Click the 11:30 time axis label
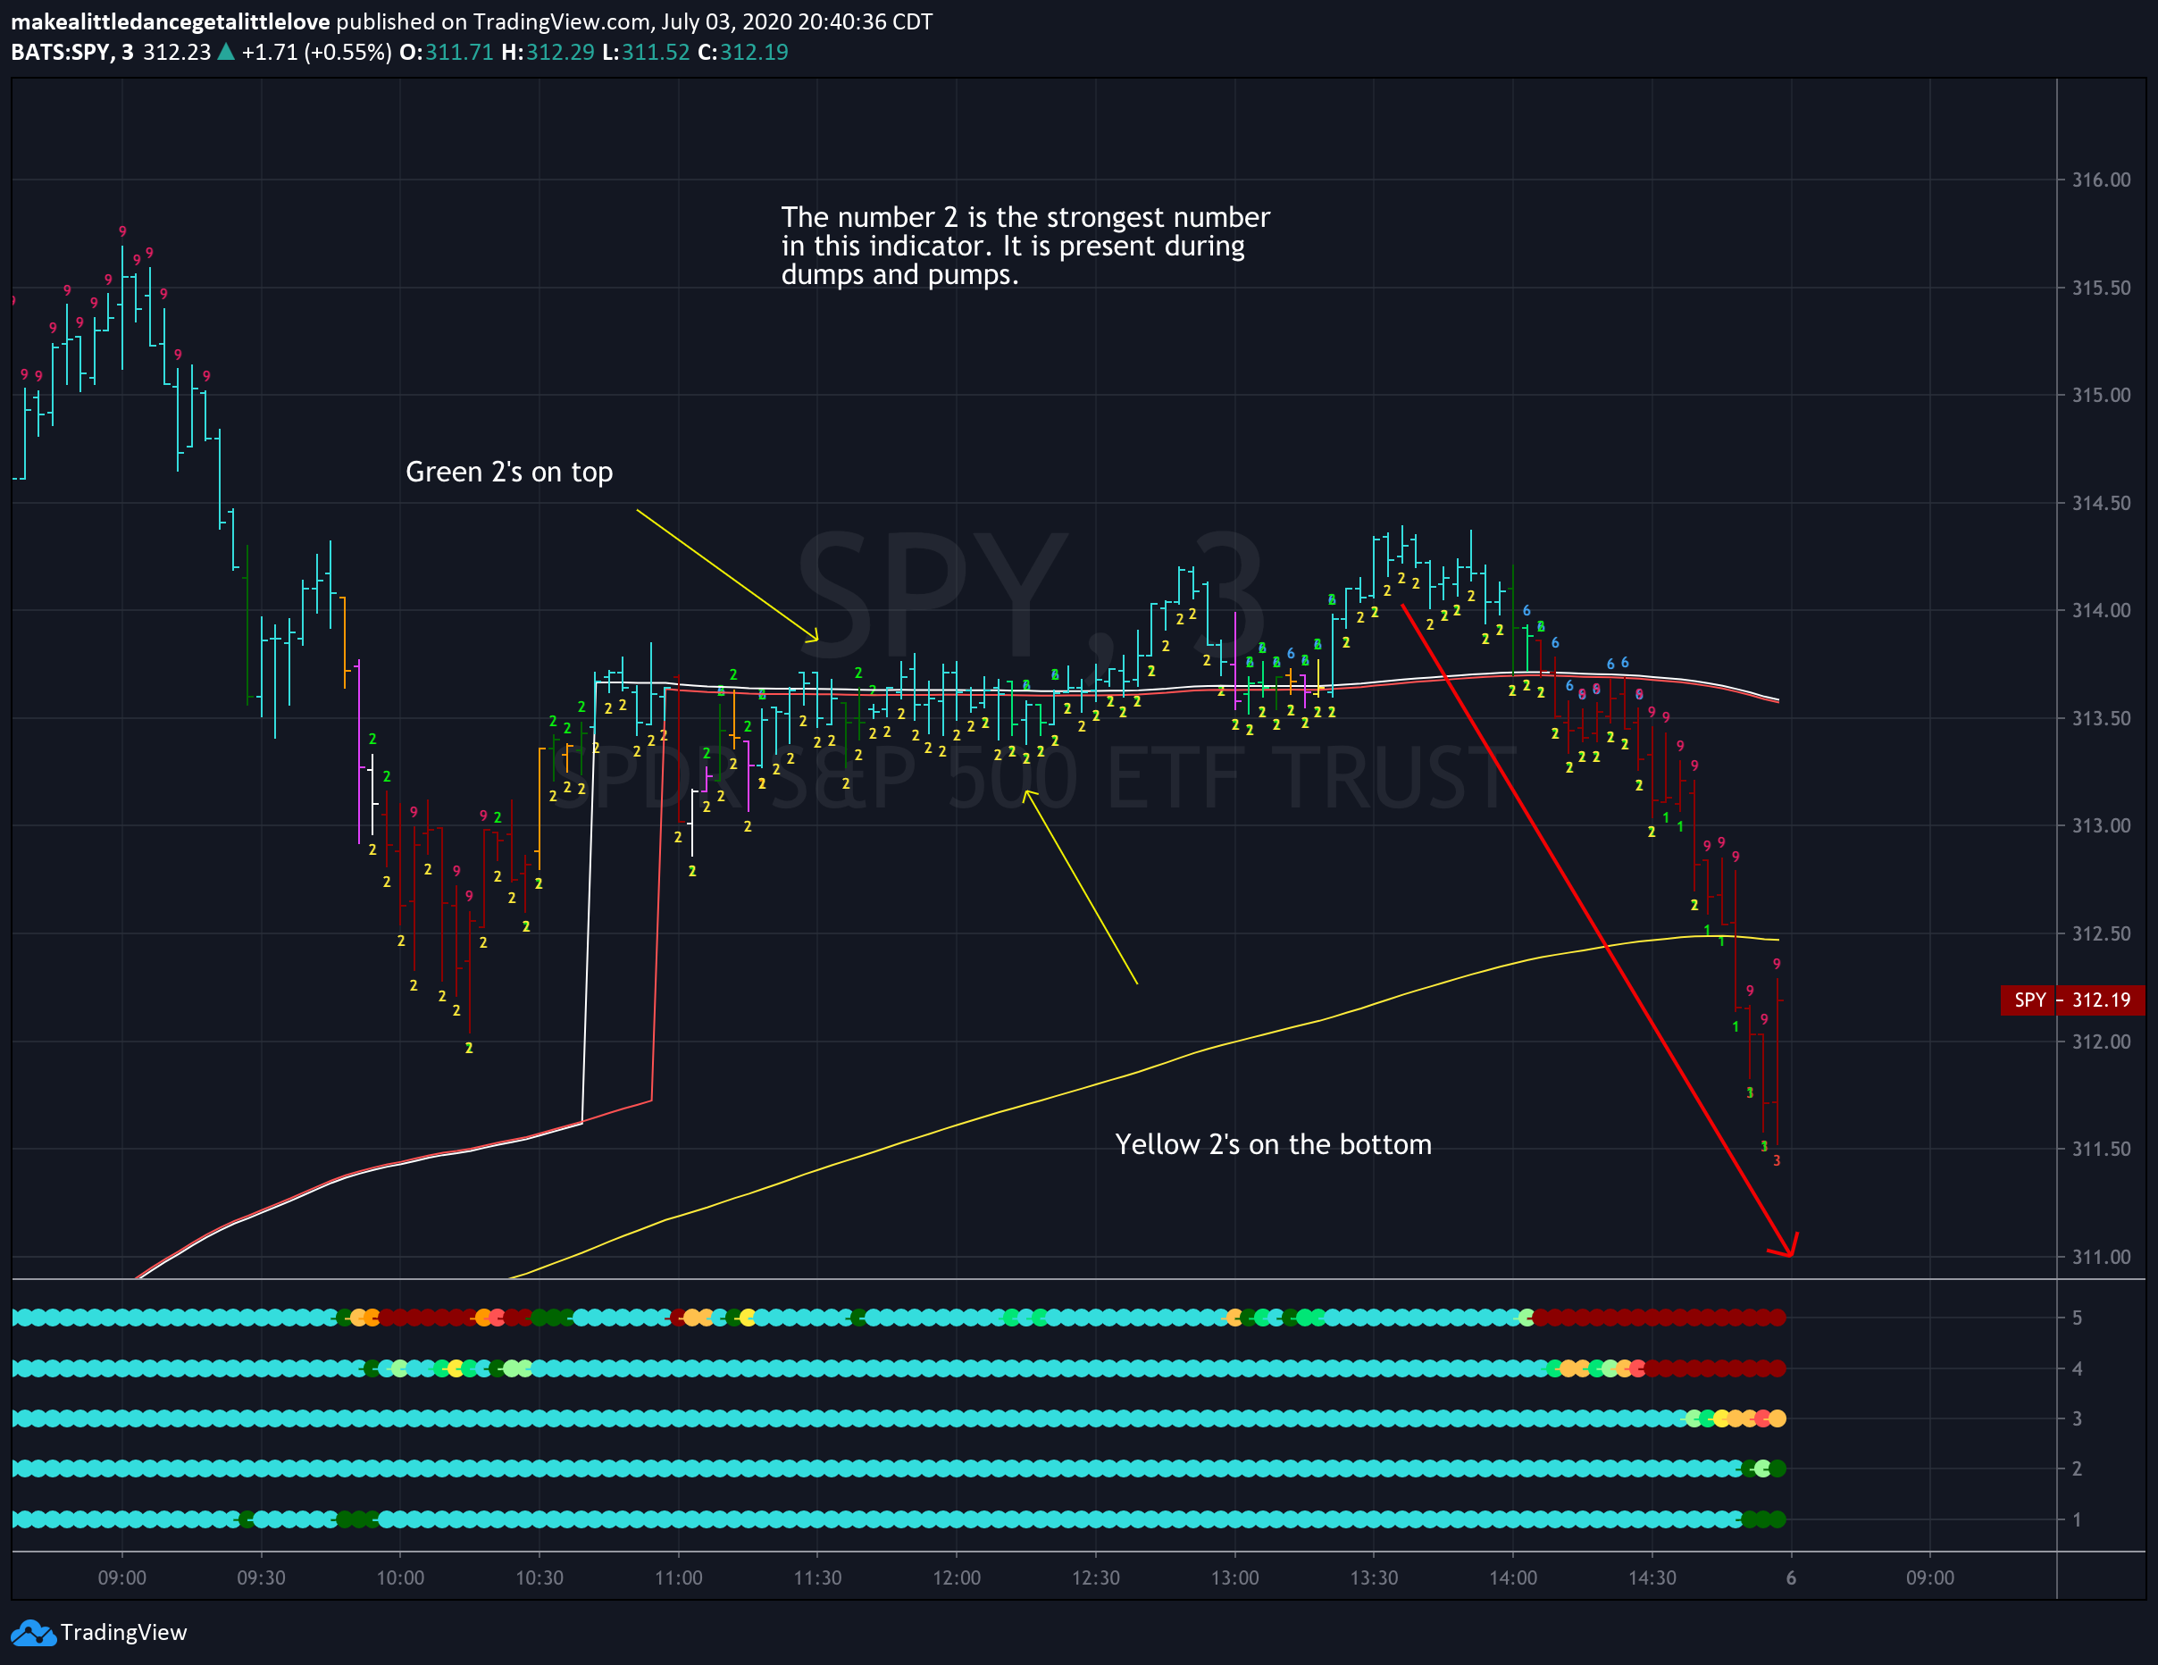 (x=817, y=1578)
